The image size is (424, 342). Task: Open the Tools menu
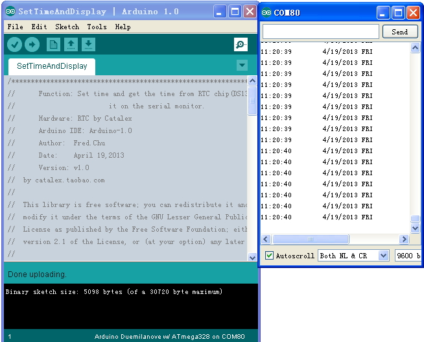coord(97,27)
